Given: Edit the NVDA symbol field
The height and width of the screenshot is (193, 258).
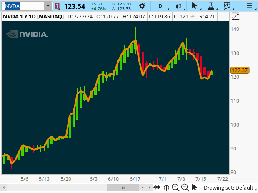Looking at the screenshot, I should (23, 6).
